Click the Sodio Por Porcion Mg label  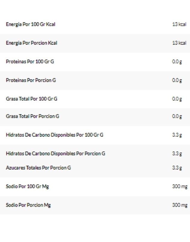pos(28,205)
